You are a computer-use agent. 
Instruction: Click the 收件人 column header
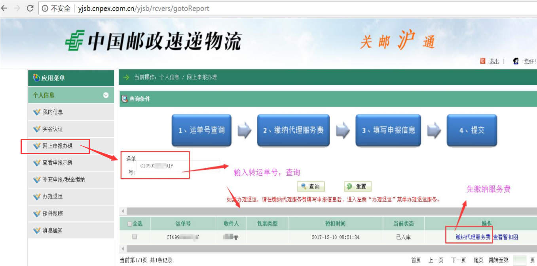click(x=231, y=224)
